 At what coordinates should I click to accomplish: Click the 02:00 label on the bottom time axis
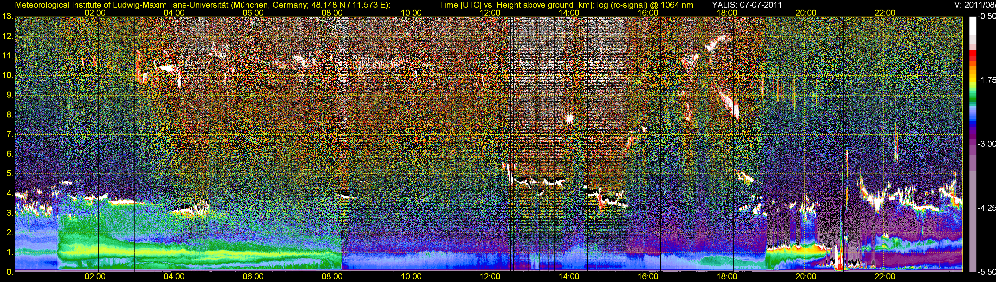(95, 277)
